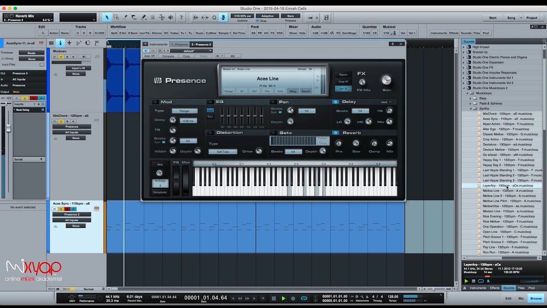This screenshot has height=308, width=547.
Task: Click the GainStage macro button
Action: (x=349, y=33)
